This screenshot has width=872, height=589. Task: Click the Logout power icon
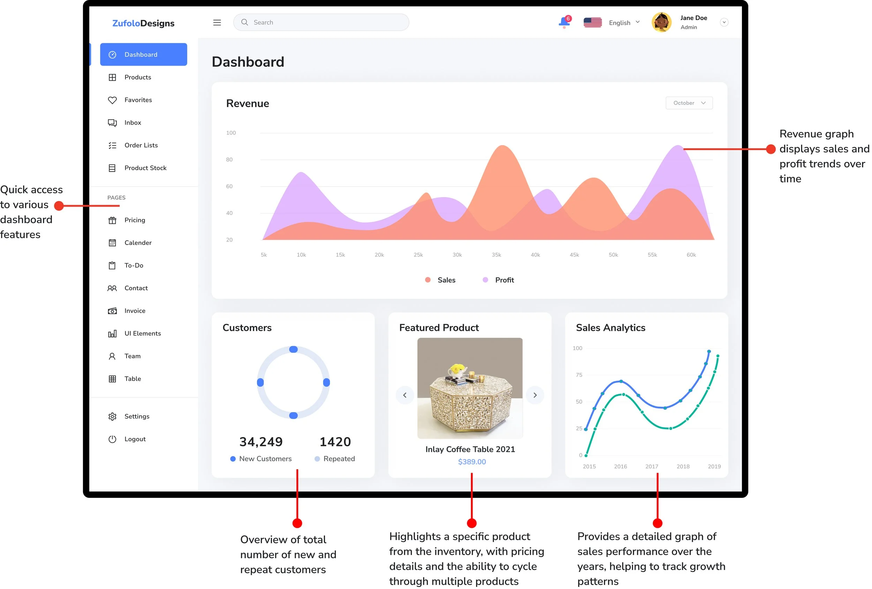click(x=112, y=439)
